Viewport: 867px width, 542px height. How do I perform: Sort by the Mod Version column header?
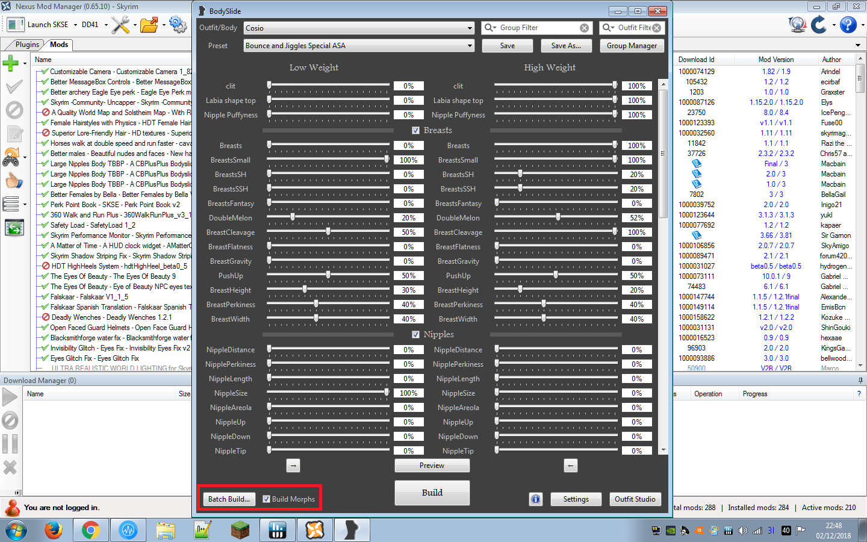(775, 60)
